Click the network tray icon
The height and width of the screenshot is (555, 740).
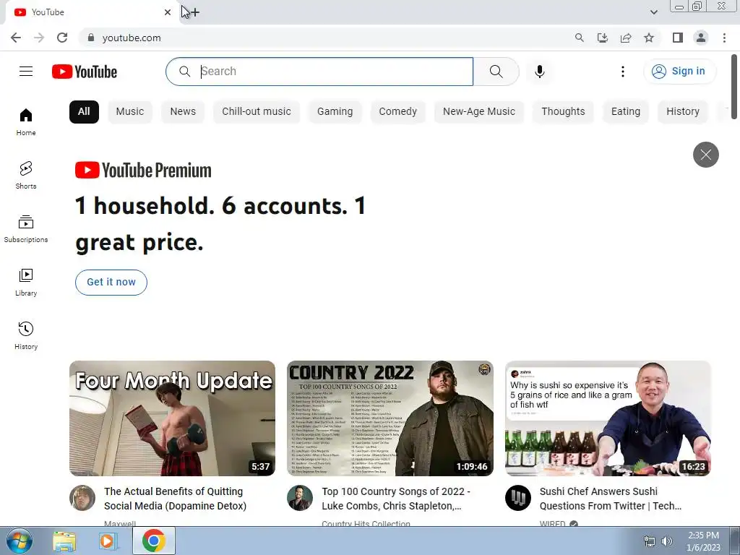coord(650,541)
